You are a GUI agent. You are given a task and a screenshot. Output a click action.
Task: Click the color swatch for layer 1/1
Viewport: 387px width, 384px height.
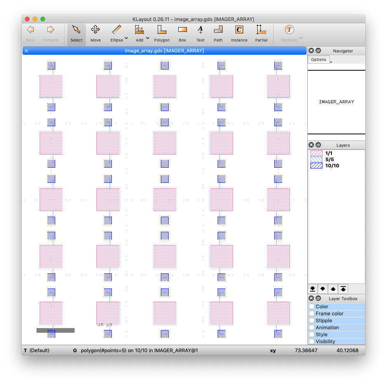pyautogui.click(x=316, y=153)
